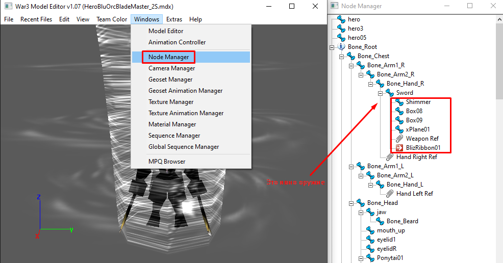Collapse the Bone_Head branch
This screenshot has height=263, width=503.
click(x=351, y=203)
